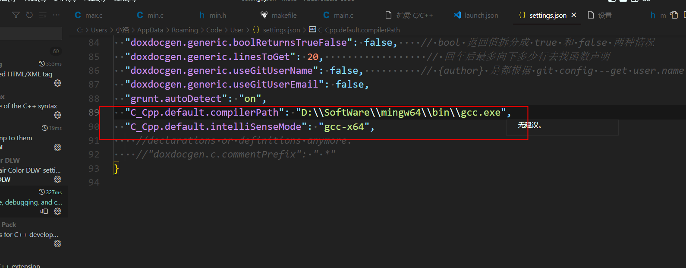Open the min.h tab
The width and height of the screenshot is (686, 268).
pyautogui.click(x=213, y=15)
